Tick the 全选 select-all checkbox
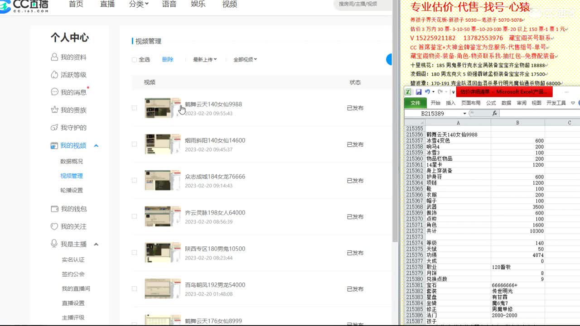Viewport: 580px width, 326px height. point(134,60)
